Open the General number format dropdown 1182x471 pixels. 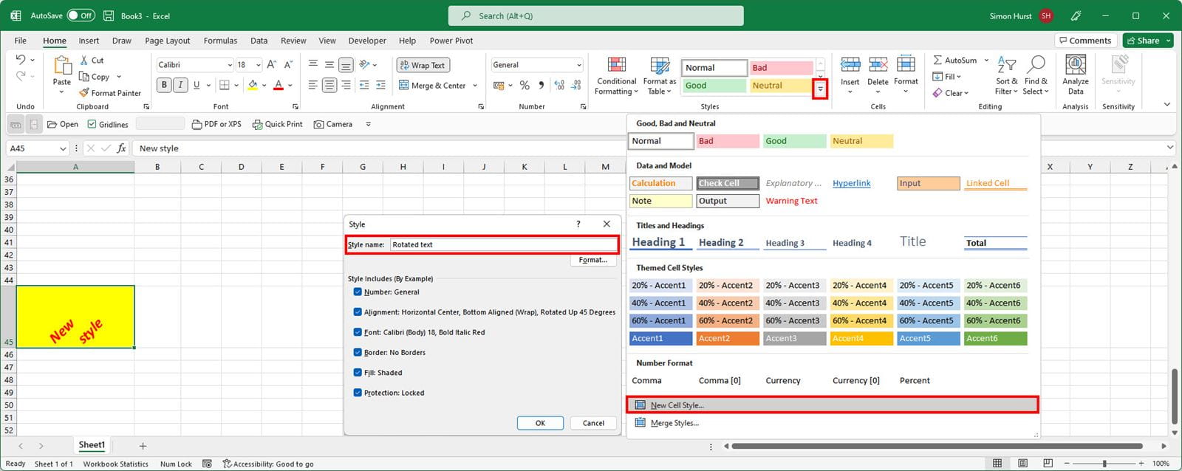(x=578, y=65)
